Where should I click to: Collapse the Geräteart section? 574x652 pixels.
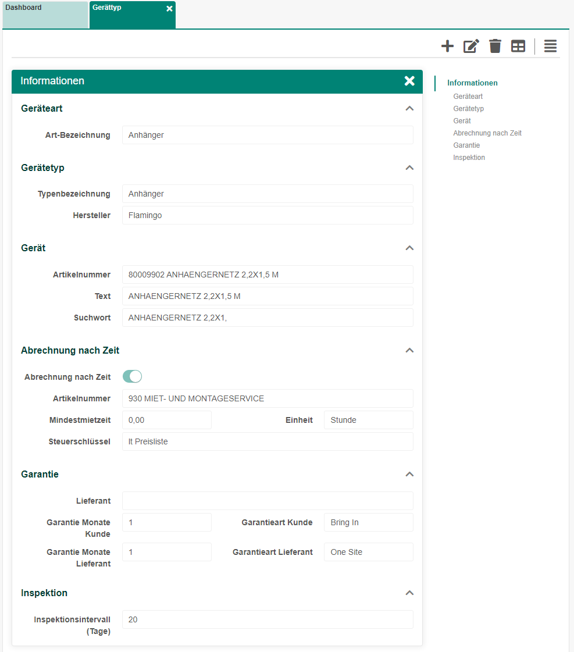coord(409,109)
